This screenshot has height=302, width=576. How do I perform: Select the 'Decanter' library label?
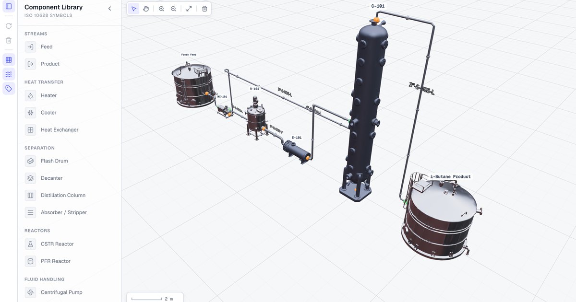(52, 178)
